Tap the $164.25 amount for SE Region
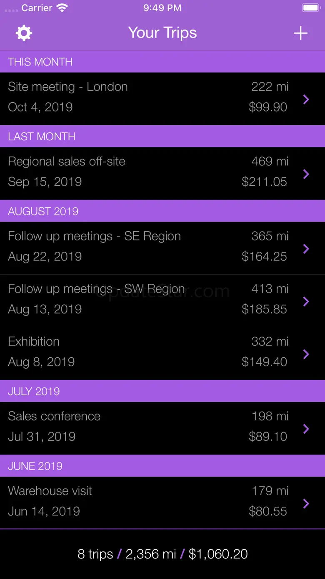 click(x=264, y=256)
